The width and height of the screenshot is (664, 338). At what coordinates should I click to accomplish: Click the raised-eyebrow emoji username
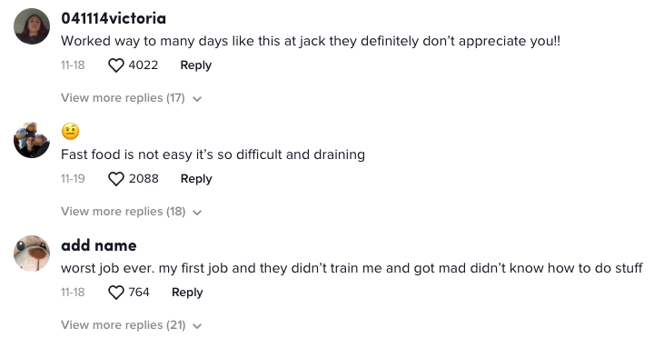[70, 132]
